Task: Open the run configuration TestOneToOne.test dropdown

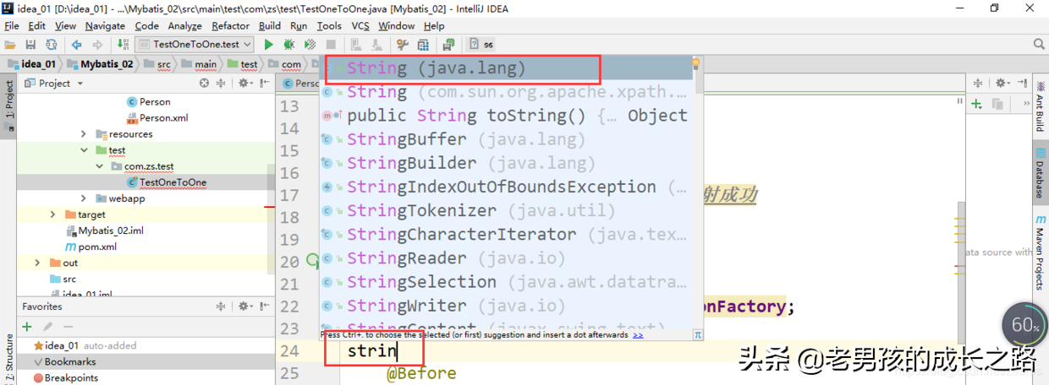Action: click(x=194, y=44)
